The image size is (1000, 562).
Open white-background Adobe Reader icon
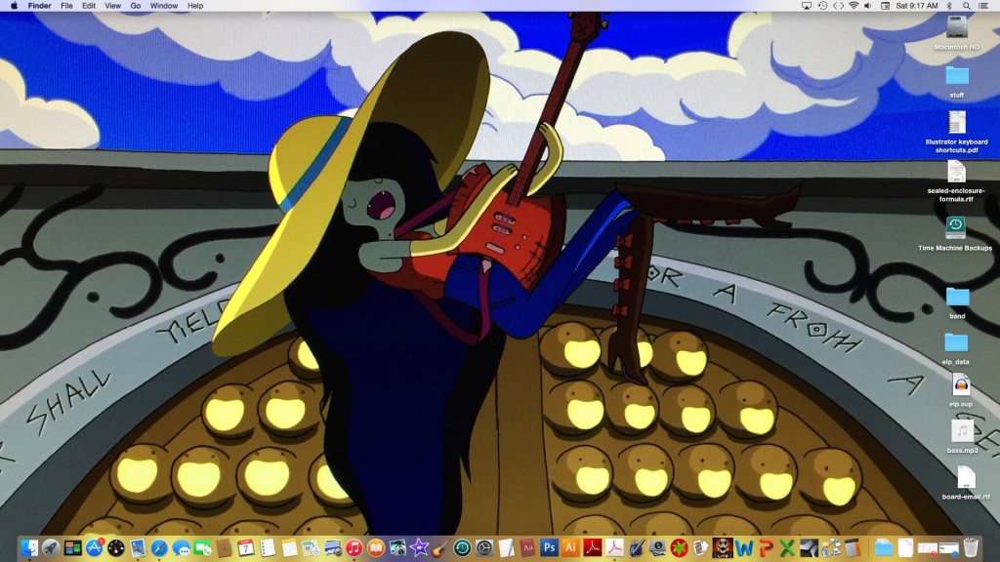[x=614, y=547]
